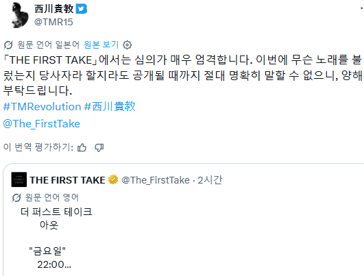Open the 2시간 timestamp
Viewport: 364px width, 276px height.
[210, 180]
